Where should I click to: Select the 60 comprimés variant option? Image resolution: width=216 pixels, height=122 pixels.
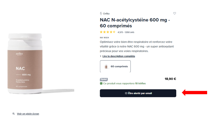click(x=115, y=66)
